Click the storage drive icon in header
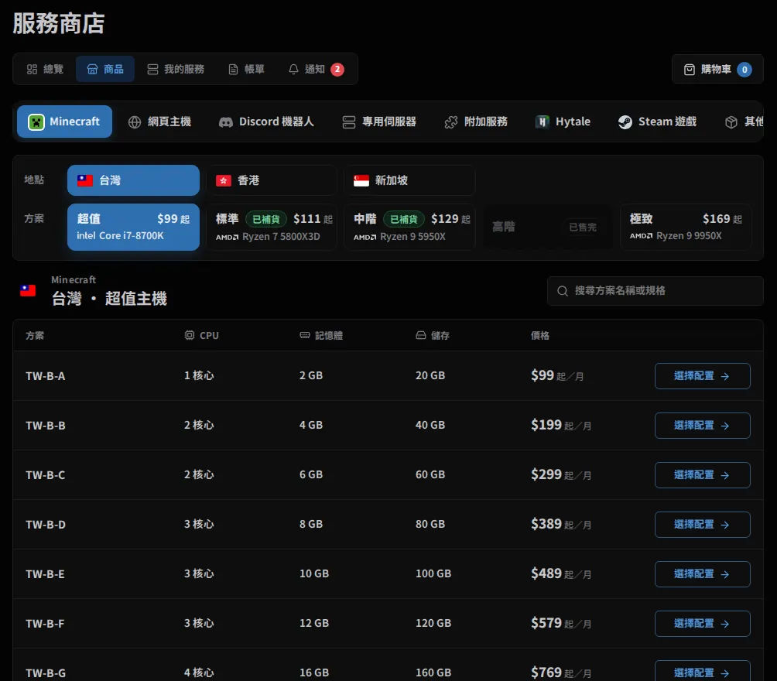Image resolution: width=777 pixels, height=681 pixels. click(421, 335)
